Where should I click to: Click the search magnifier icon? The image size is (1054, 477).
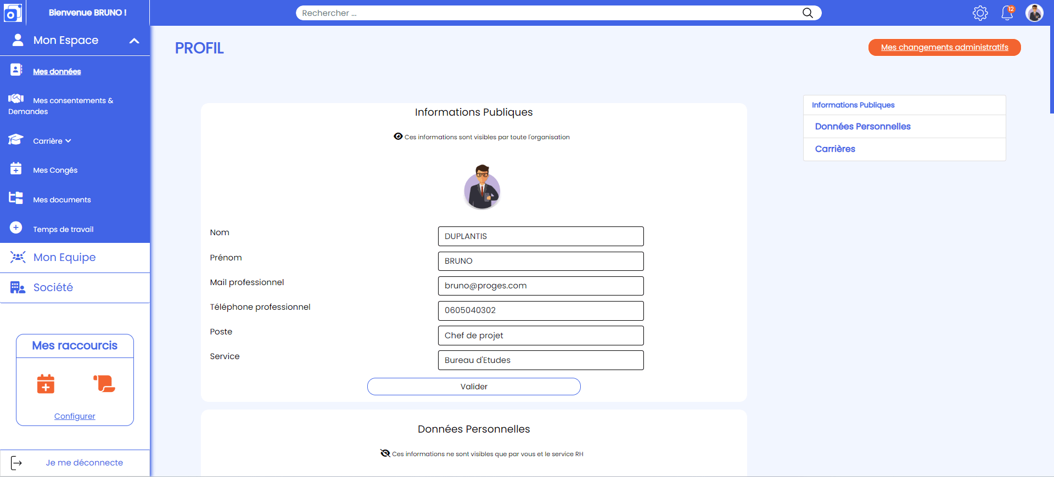[x=808, y=13]
